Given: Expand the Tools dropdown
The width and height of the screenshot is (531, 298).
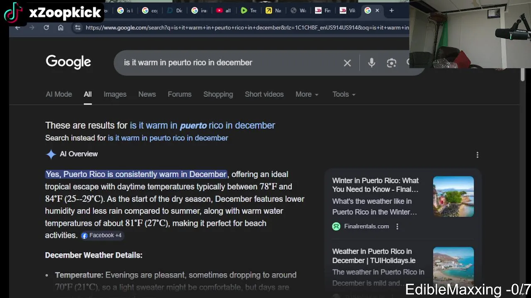Looking at the screenshot, I should coord(344,94).
